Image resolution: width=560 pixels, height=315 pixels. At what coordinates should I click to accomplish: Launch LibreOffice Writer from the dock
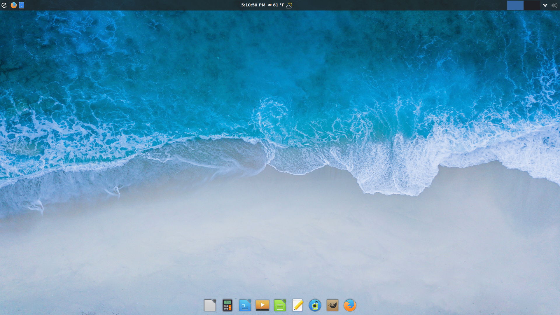point(245,305)
